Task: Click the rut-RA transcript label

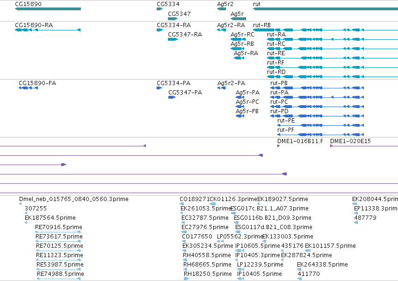Action: tap(276, 35)
